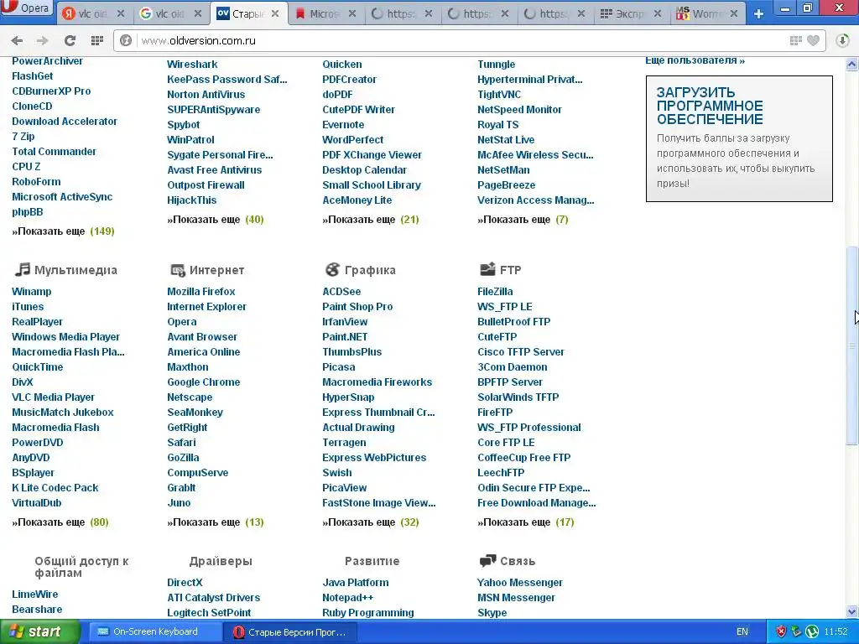
Task: Switch to the Экспресс tab
Action: point(631,13)
